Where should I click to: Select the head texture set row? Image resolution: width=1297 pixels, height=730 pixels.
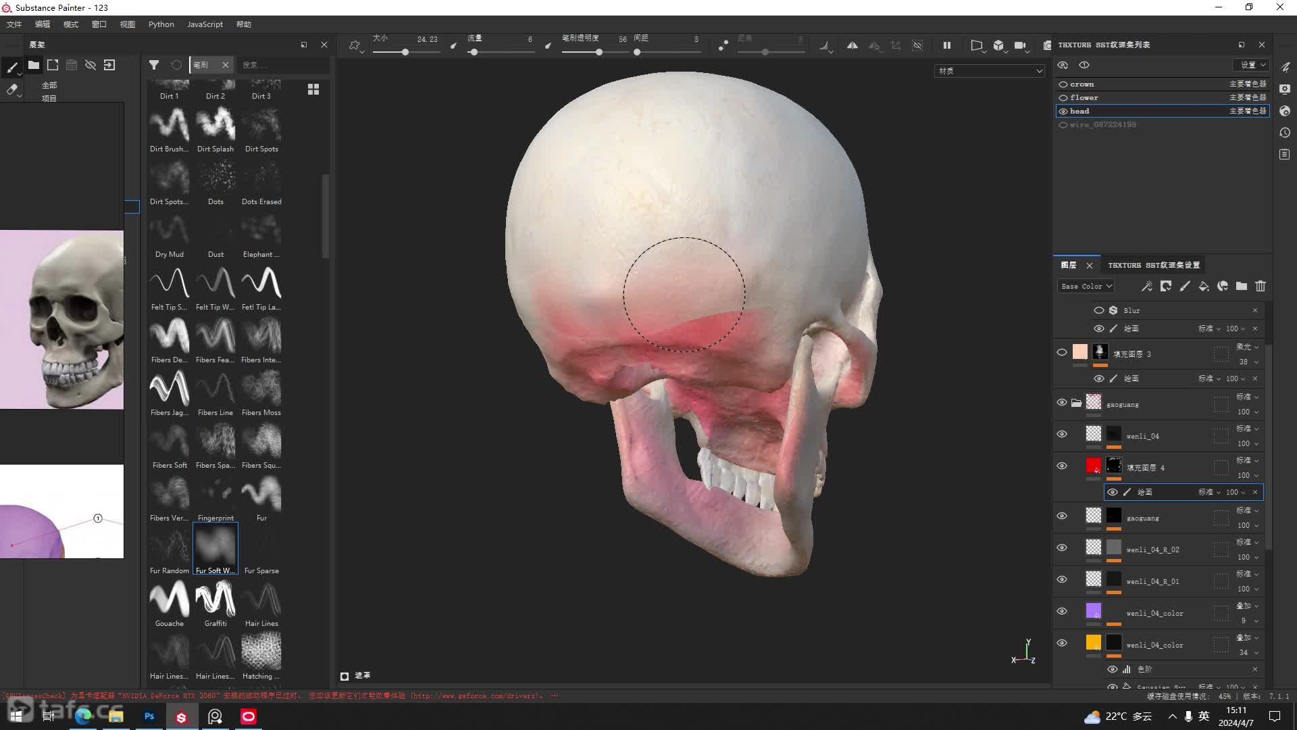pos(1163,112)
